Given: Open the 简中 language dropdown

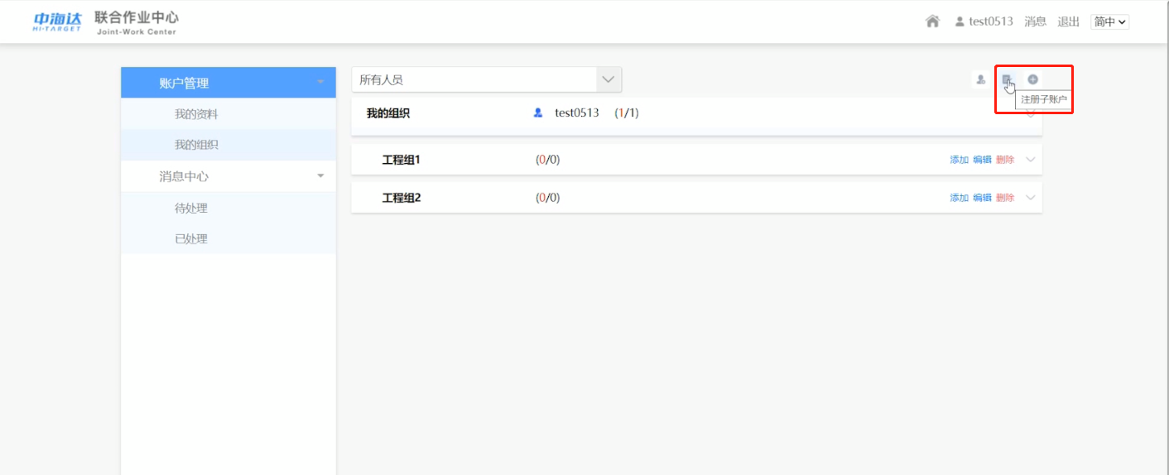Looking at the screenshot, I should 1110,22.
